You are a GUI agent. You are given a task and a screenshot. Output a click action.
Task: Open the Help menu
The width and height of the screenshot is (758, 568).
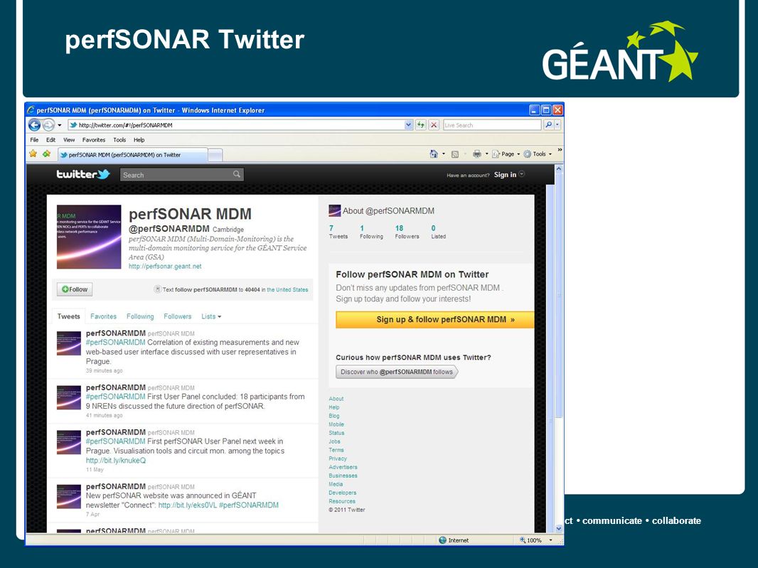pyautogui.click(x=139, y=140)
